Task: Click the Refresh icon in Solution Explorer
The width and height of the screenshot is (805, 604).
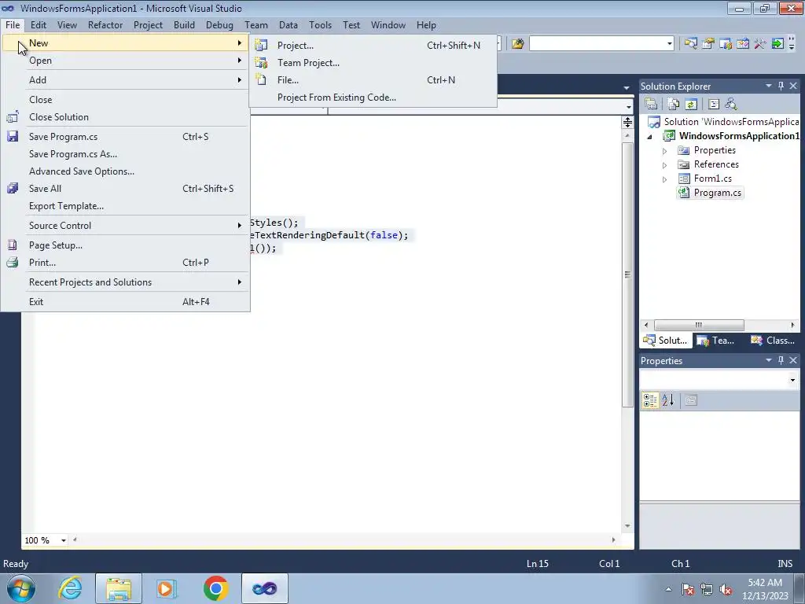Action: [x=691, y=105]
